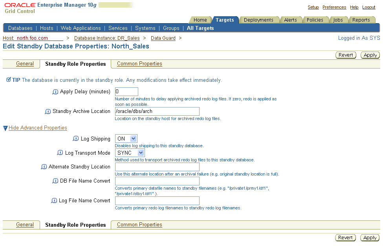
Task: Select Databases in the navigation bar
Action: click(x=20, y=28)
